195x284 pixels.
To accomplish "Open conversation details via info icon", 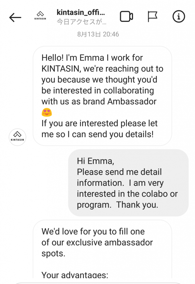I will (178, 17).
